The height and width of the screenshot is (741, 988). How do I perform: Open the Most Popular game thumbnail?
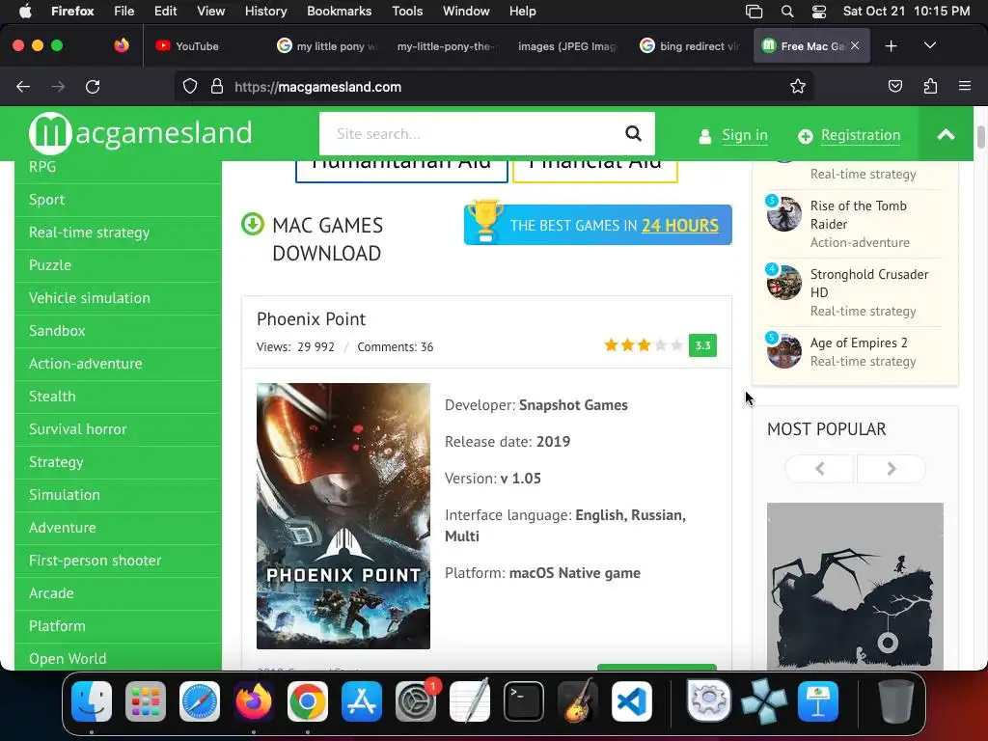pos(855,586)
